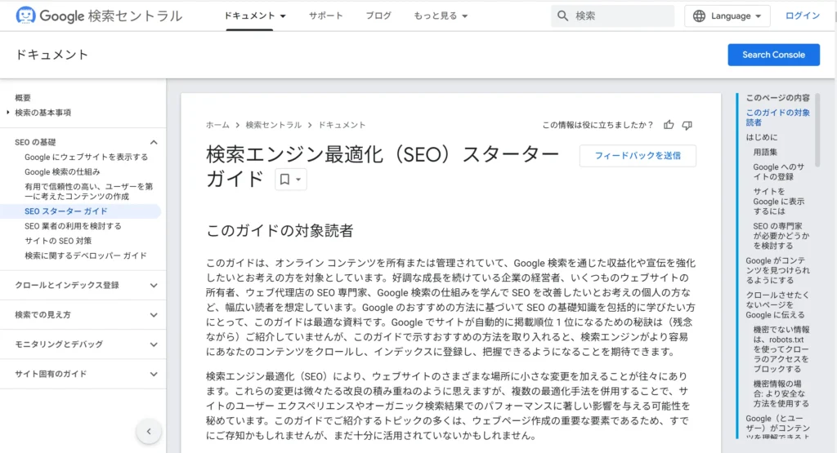
Task: Open the もっと見る dropdown menu
Action: coord(441,16)
